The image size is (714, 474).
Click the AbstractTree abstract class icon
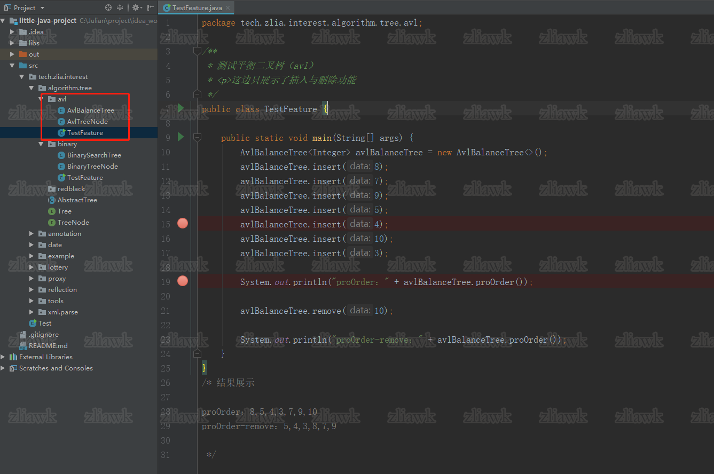point(52,200)
